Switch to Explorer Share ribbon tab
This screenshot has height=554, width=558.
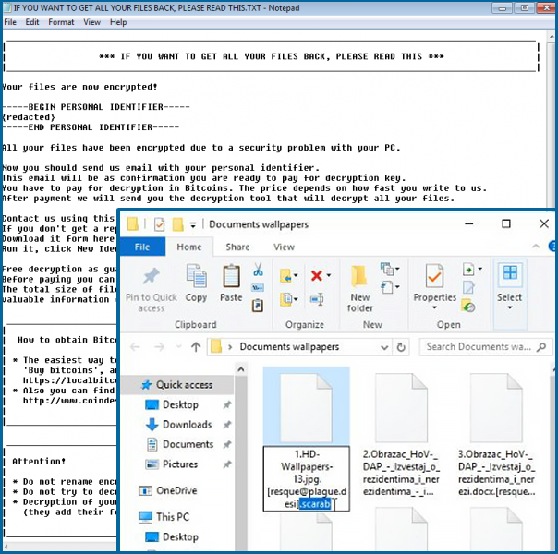click(237, 247)
